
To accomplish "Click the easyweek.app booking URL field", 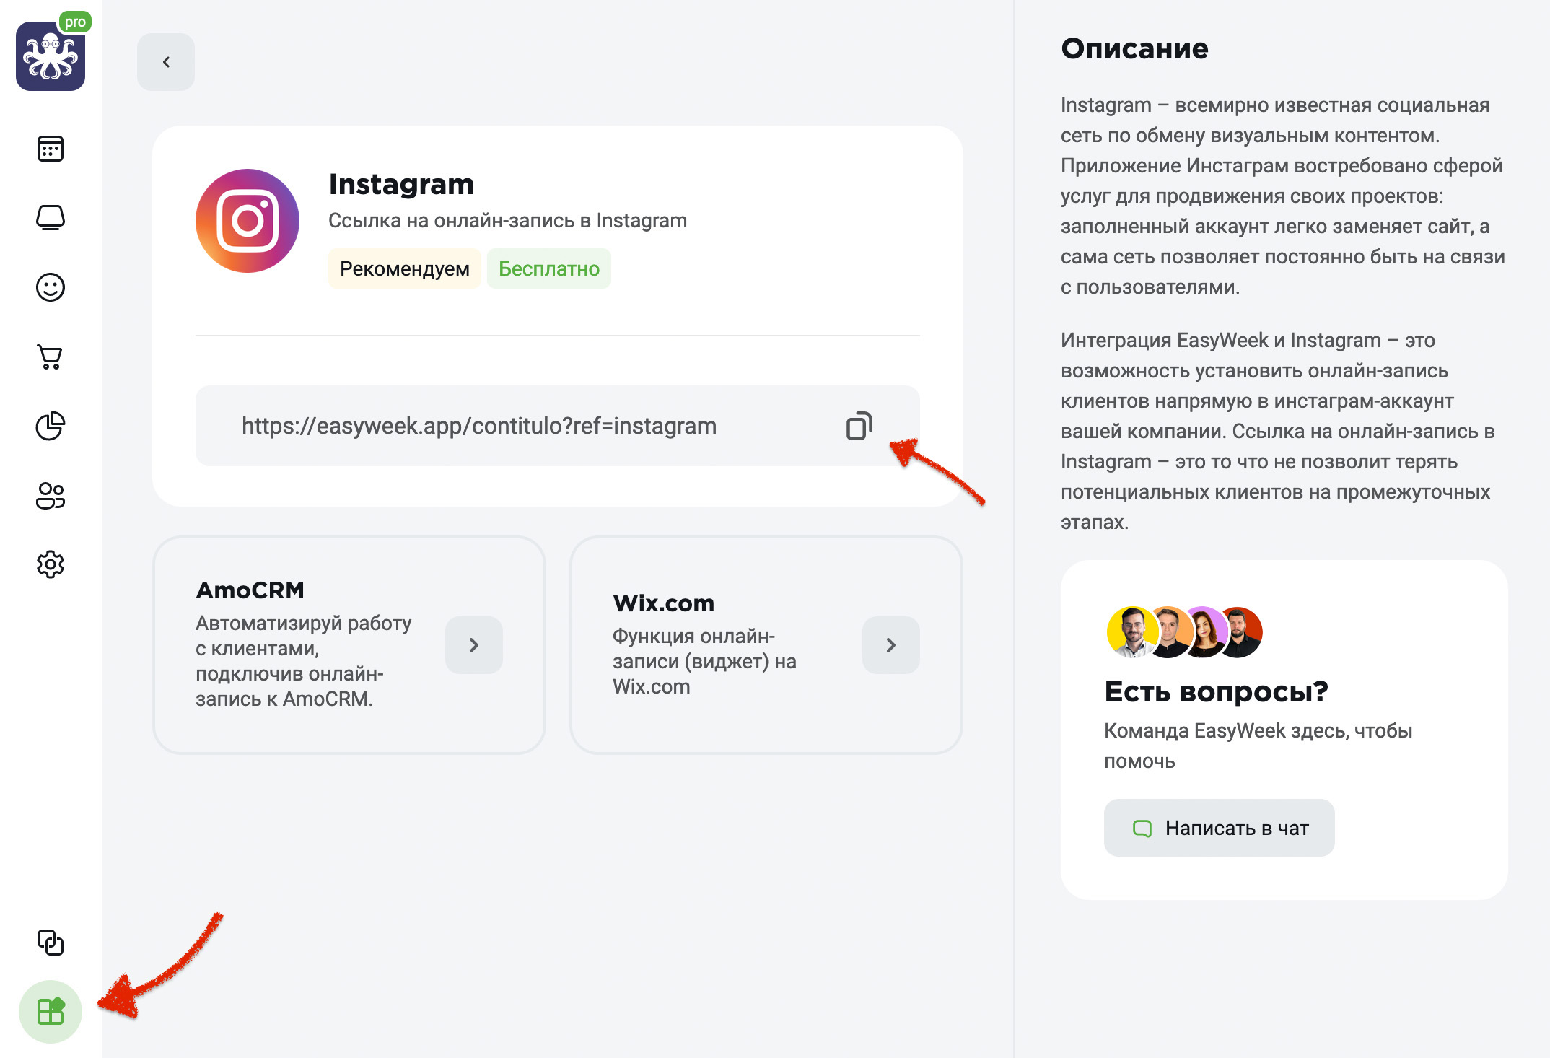I will pos(558,426).
